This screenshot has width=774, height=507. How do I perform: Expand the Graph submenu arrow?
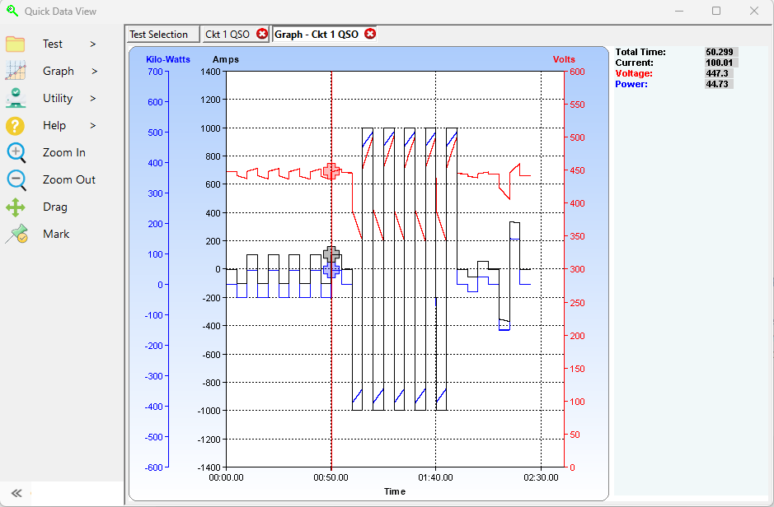tap(94, 71)
